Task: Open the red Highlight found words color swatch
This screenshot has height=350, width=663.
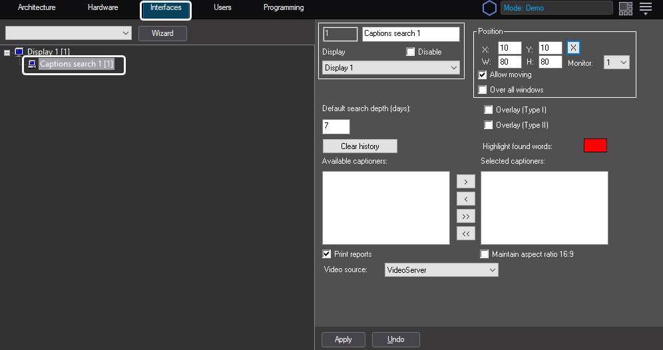Action: pos(595,146)
